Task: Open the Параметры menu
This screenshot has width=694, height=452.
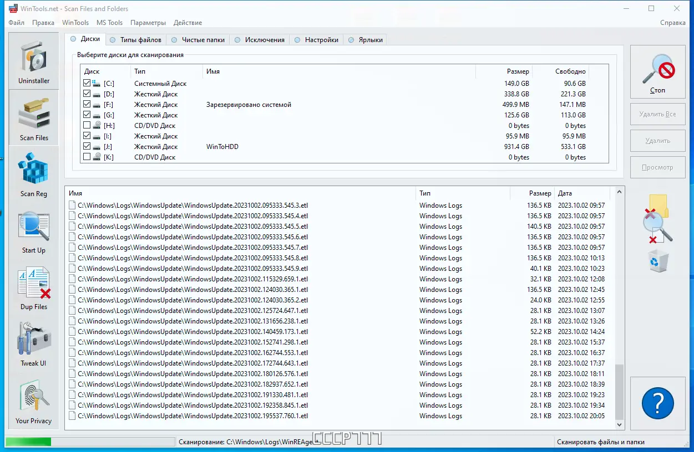Action: pyautogui.click(x=148, y=23)
